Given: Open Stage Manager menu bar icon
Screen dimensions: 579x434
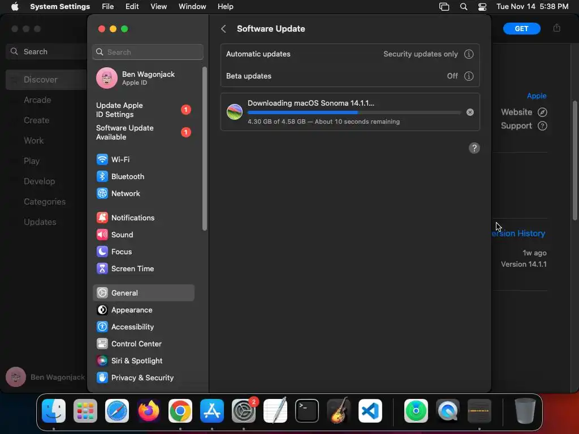Looking at the screenshot, I should pyautogui.click(x=444, y=7).
